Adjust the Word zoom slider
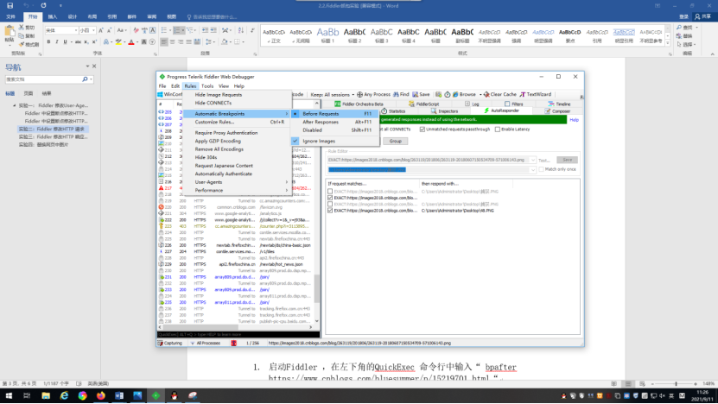 (676, 384)
